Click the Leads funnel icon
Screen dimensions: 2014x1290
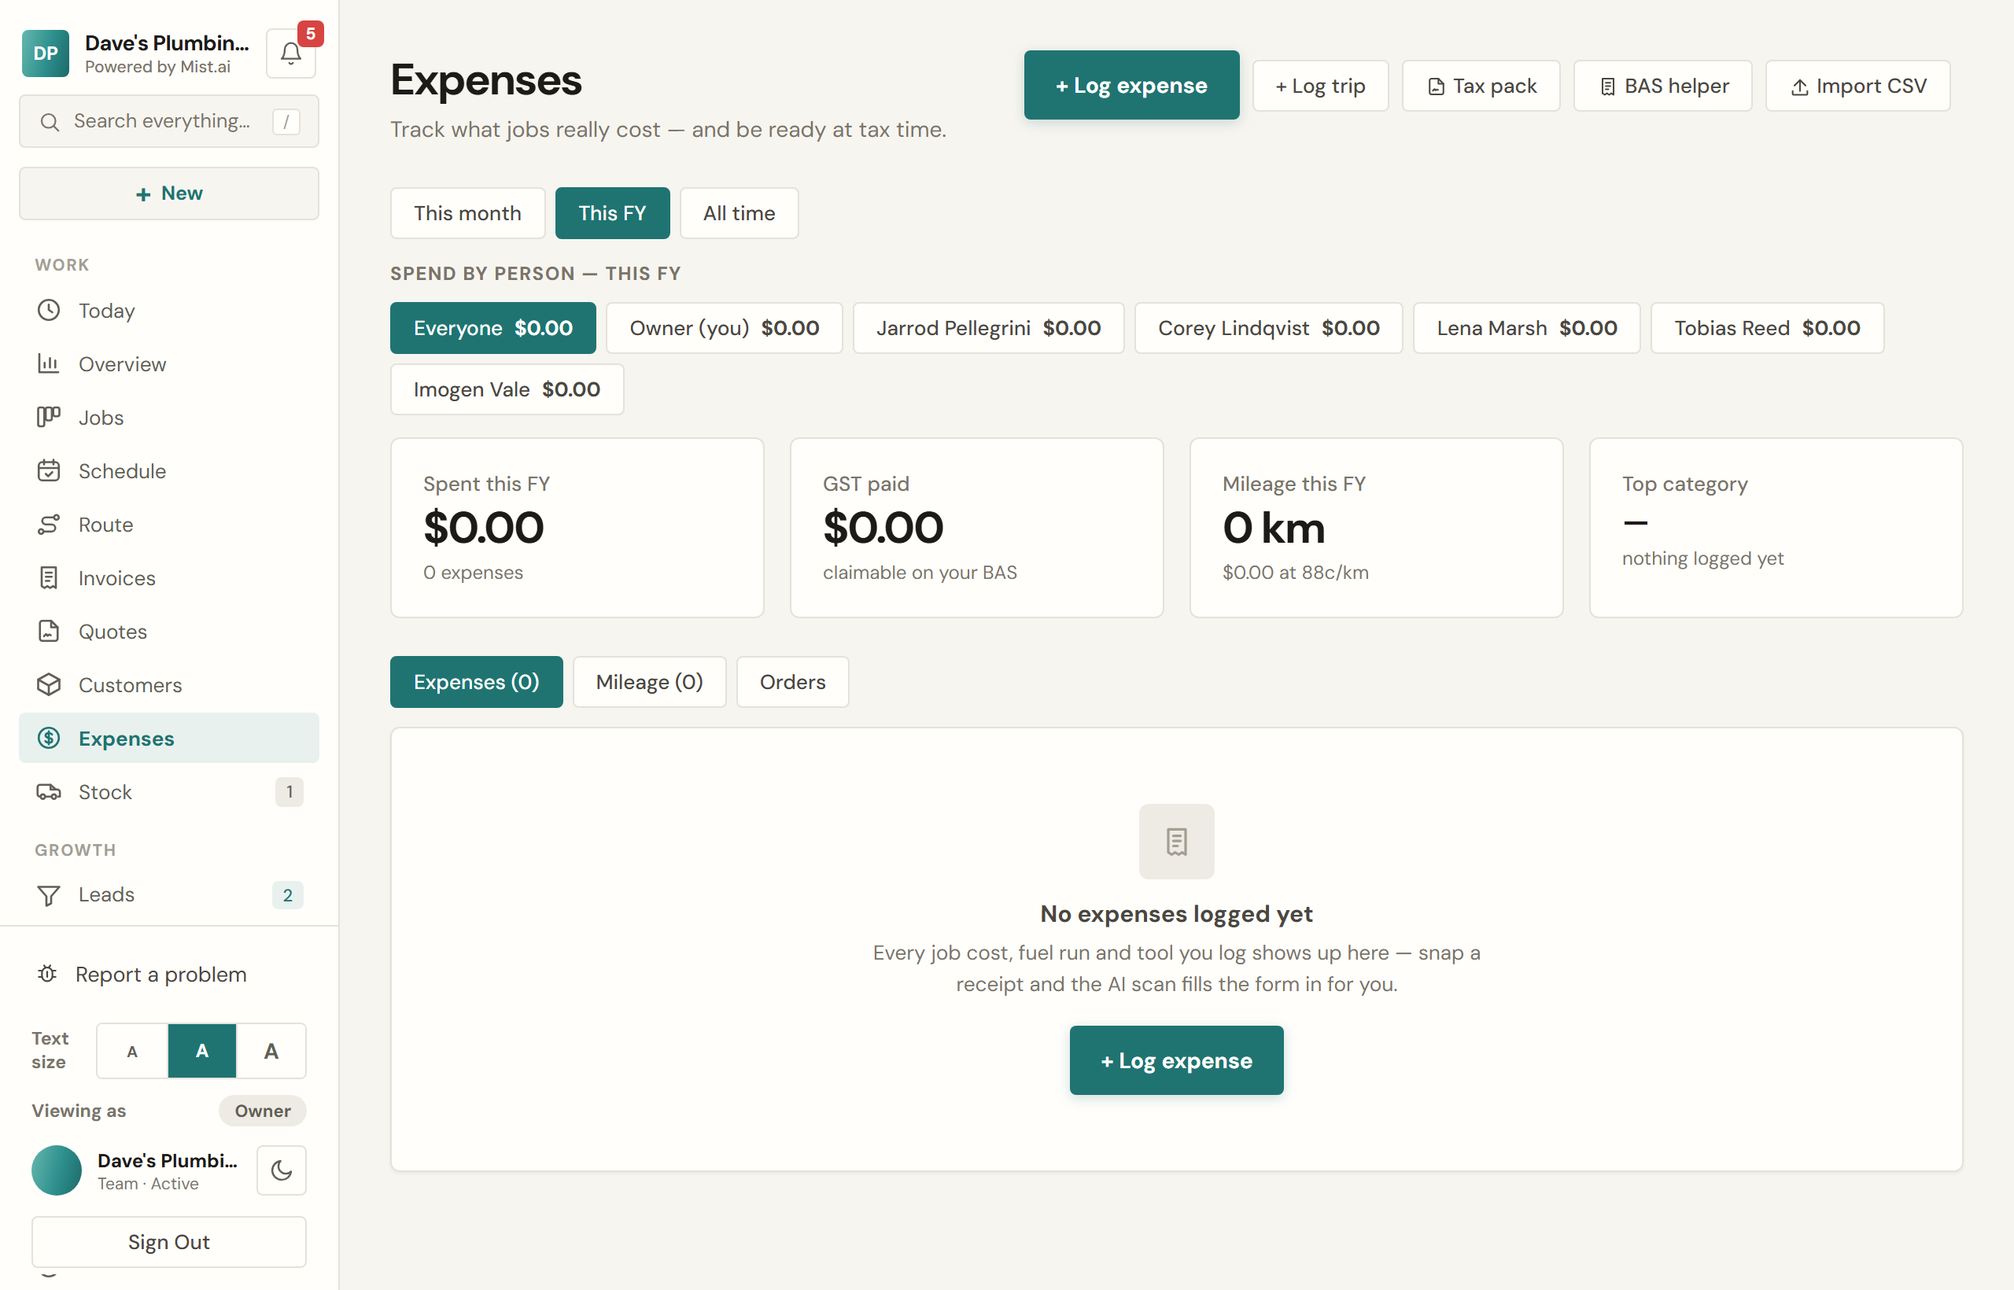(x=49, y=895)
